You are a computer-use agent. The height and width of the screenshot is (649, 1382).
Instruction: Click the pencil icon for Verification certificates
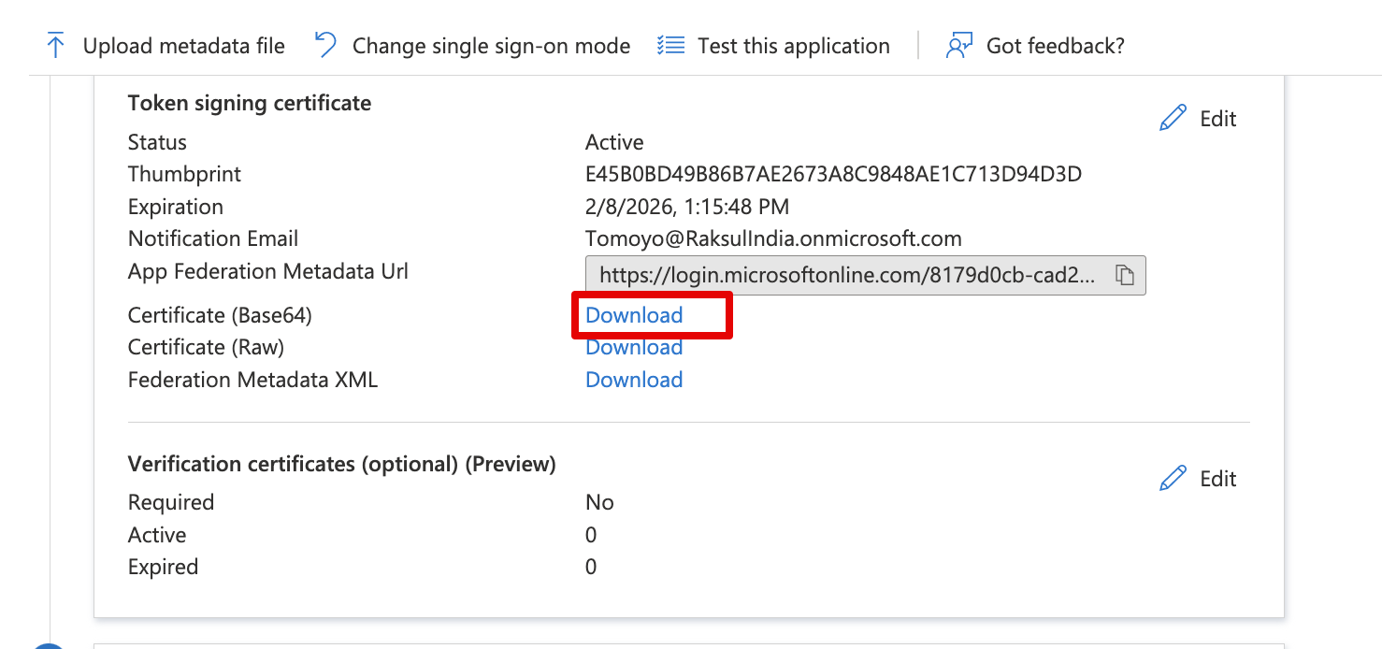pyautogui.click(x=1173, y=479)
